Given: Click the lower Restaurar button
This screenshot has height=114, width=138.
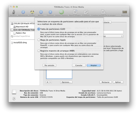Looking at the screenshot, I should tap(106, 82).
